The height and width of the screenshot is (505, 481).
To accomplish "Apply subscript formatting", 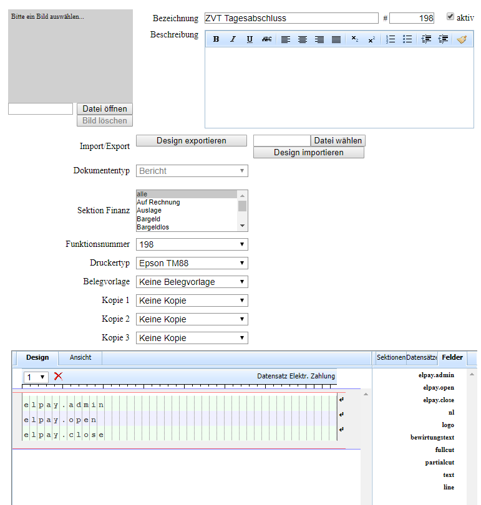I will pyautogui.click(x=355, y=39).
